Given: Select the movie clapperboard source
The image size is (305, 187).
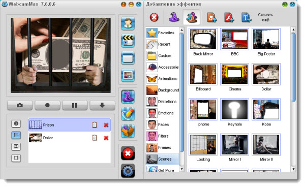Looking at the screenshot, I should pos(128,41).
